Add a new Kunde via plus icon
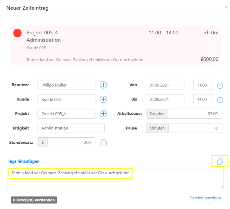The height and width of the screenshot is (209, 230). [103, 99]
